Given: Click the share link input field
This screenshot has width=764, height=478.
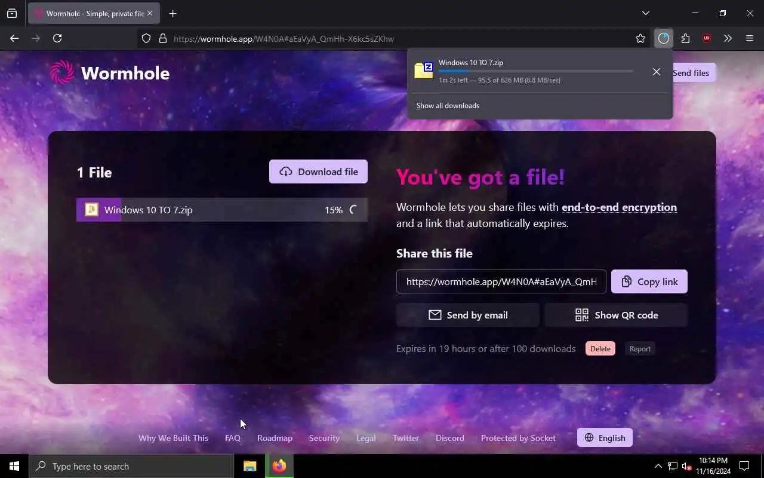Looking at the screenshot, I should (501, 281).
